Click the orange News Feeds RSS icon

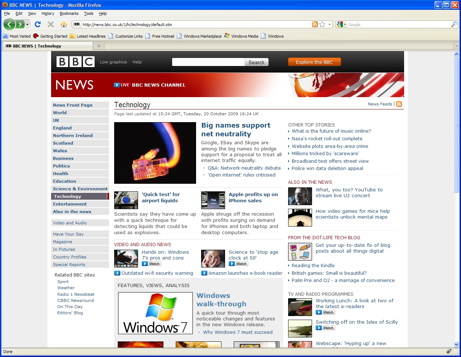tap(399, 104)
